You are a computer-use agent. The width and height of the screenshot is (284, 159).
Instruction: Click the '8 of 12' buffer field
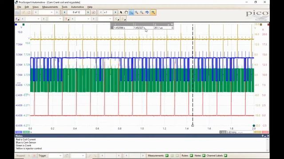tap(76, 12)
